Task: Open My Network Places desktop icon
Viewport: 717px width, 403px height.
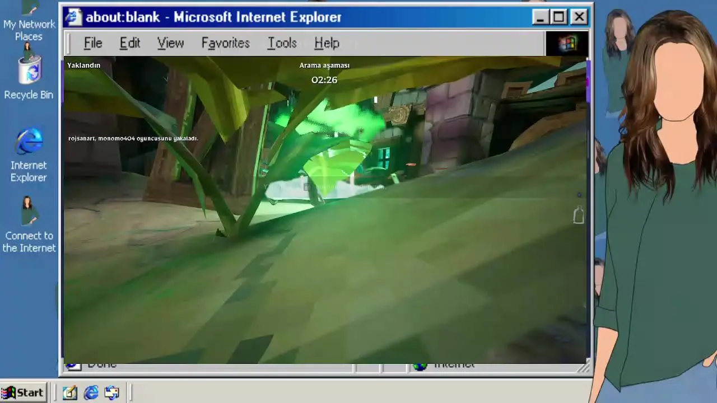Action: pyautogui.click(x=29, y=21)
